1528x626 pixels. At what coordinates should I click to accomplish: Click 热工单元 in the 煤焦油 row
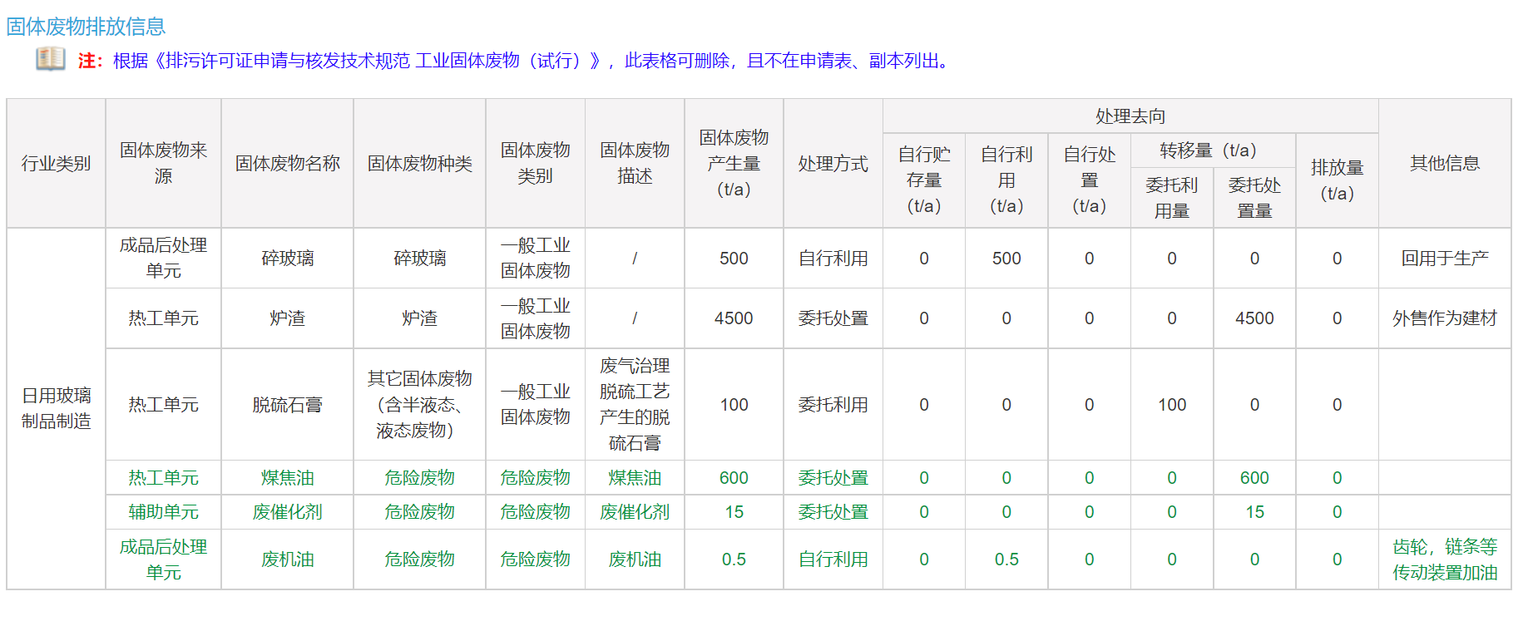pyautogui.click(x=163, y=478)
